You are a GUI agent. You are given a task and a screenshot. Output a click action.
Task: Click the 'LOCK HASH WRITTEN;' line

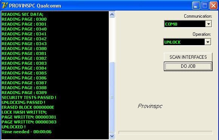[x=24, y=112]
